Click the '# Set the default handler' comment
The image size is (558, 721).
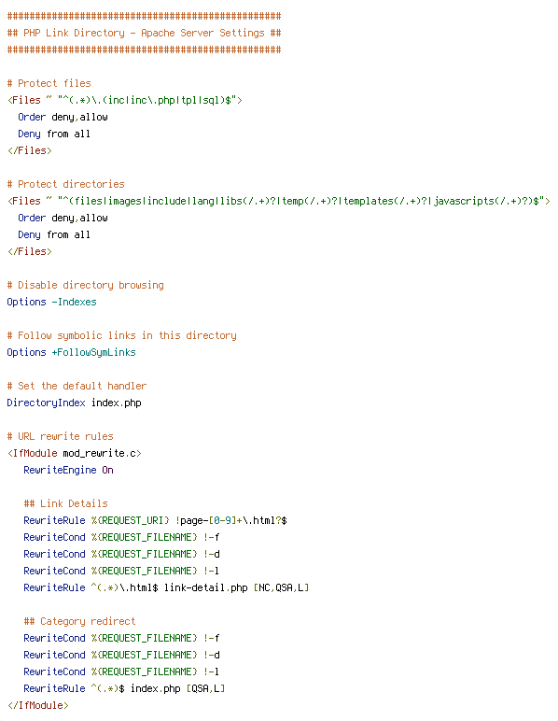(77, 386)
